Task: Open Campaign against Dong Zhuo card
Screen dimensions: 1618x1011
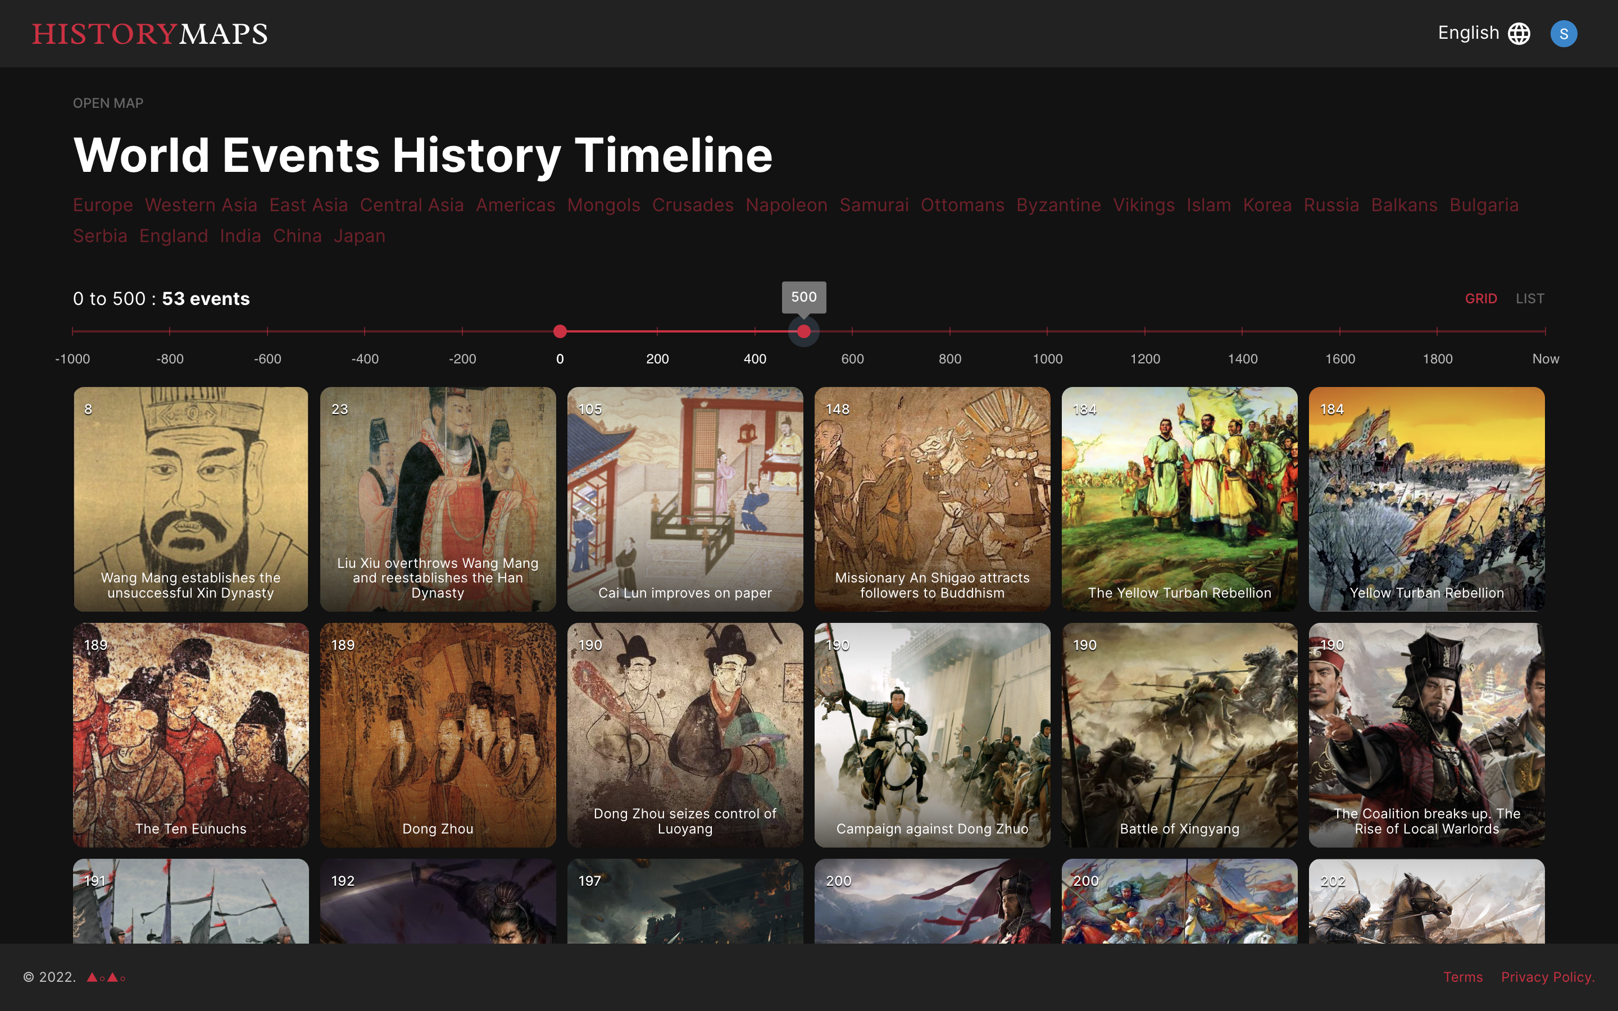Action: [932, 735]
